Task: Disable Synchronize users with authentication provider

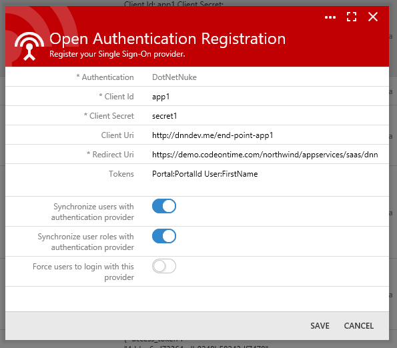Action: 164,206
